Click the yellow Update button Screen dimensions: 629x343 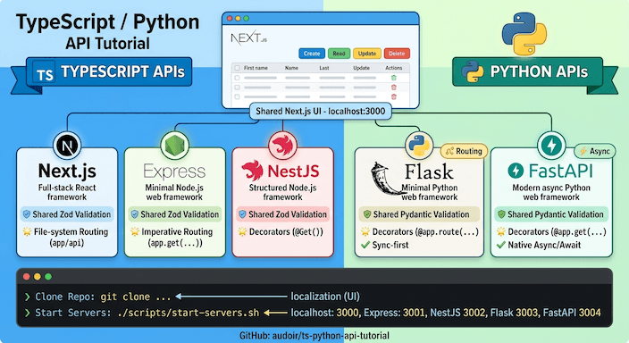click(366, 54)
